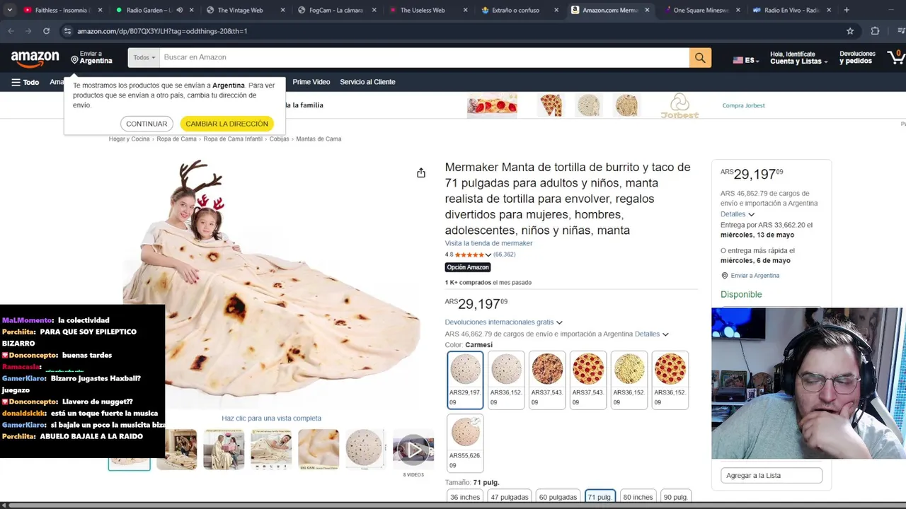
Task: Play the product video thumbnail
Action: pyautogui.click(x=413, y=450)
